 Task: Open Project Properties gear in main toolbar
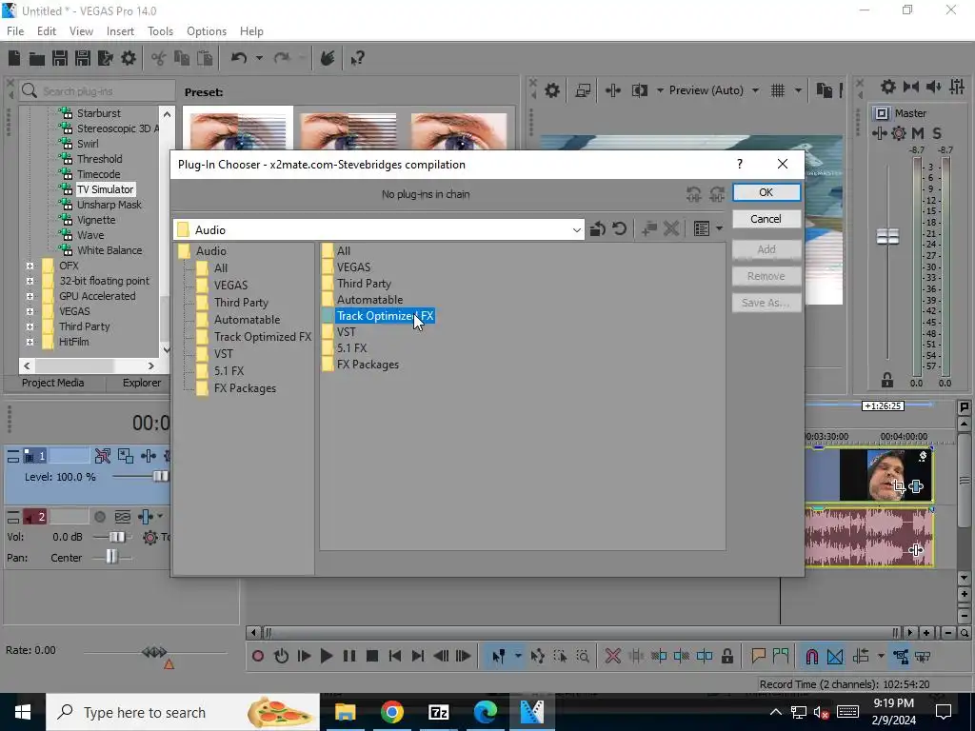[129, 58]
